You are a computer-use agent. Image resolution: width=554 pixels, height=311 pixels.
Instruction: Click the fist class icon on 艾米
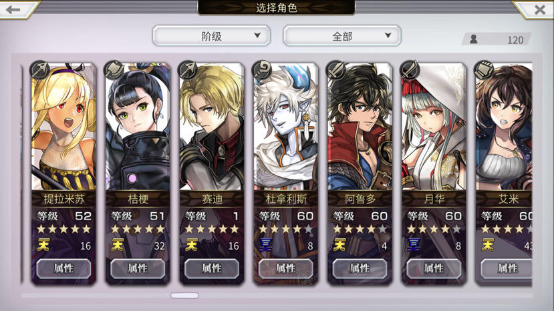pyautogui.click(x=484, y=70)
